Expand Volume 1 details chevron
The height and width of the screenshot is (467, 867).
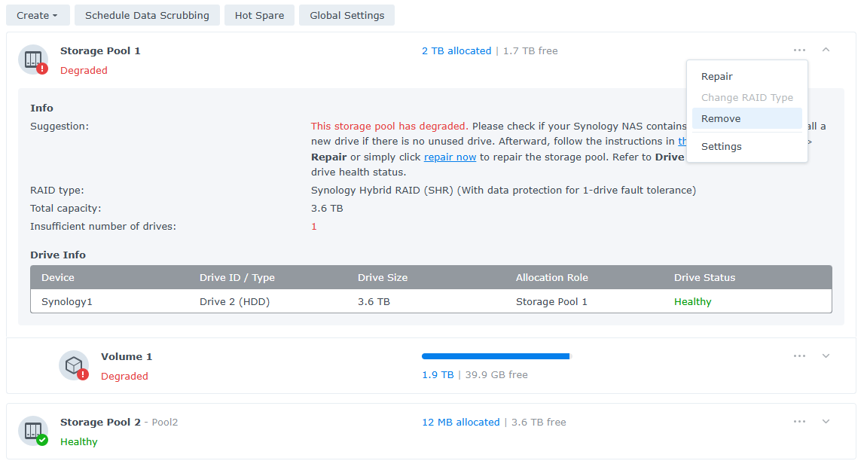pos(826,356)
